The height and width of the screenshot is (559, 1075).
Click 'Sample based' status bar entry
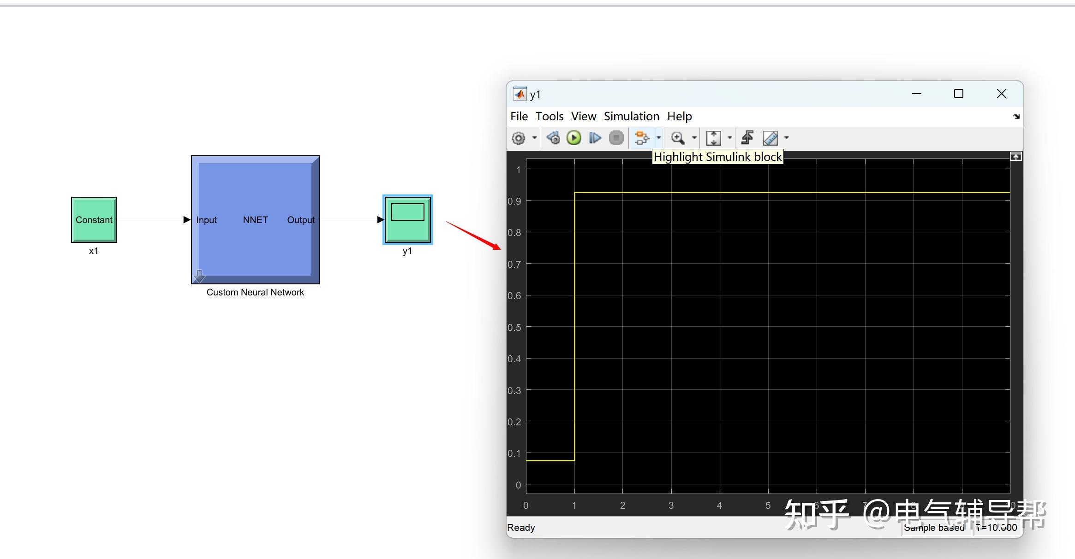pyautogui.click(x=934, y=528)
